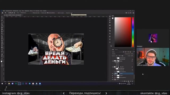170x95 pixels.
Task: Toggle the 'Образец всех слоев' checkbox
Action: [x=32, y=13]
